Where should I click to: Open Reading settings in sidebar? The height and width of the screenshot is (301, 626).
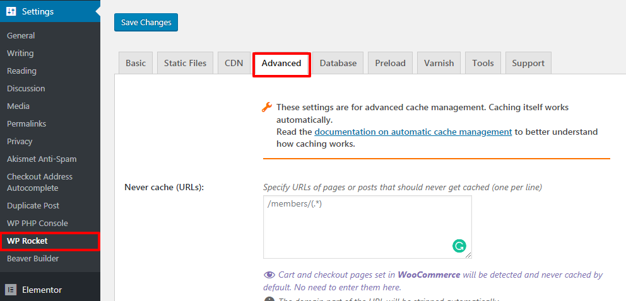pyautogui.click(x=21, y=71)
